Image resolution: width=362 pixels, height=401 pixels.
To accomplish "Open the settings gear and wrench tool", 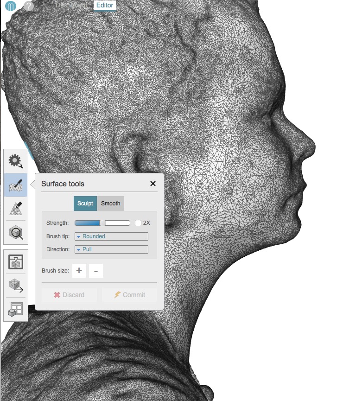I will pyautogui.click(x=16, y=161).
